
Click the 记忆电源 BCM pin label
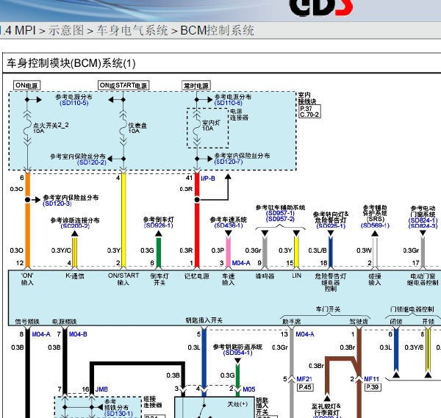[x=197, y=276]
